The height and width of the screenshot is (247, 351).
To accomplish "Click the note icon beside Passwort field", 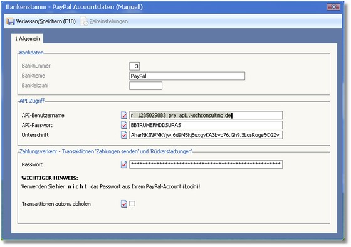I will pyautogui.click(x=124, y=164).
